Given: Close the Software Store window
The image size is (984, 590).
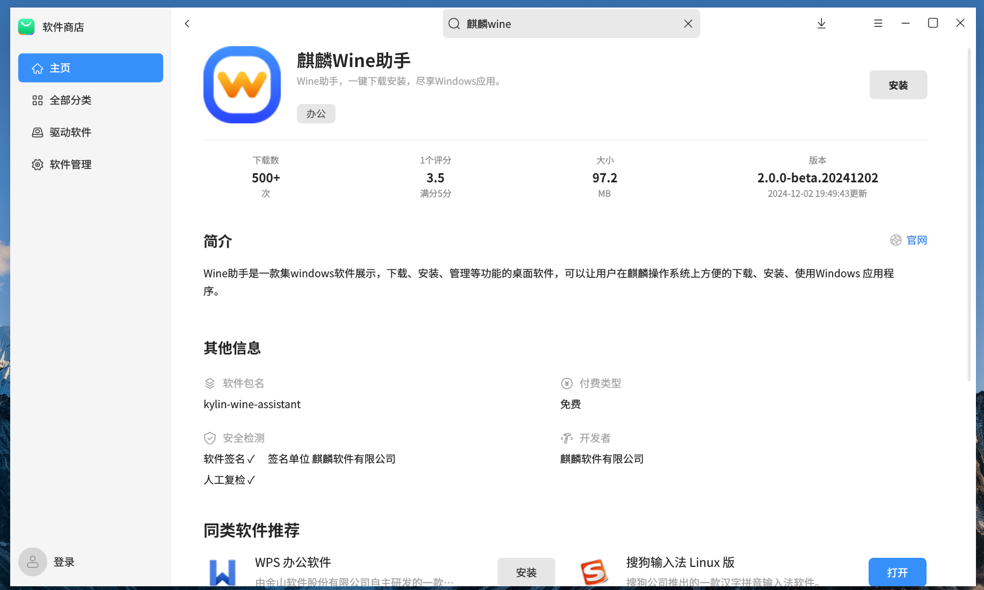Looking at the screenshot, I should pyautogui.click(x=960, y=23).
